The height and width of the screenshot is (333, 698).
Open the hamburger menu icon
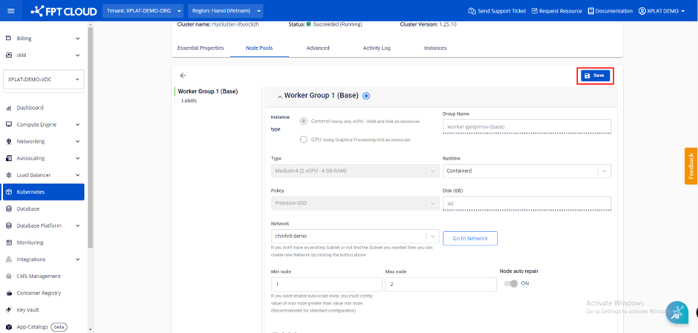[10, 11]
